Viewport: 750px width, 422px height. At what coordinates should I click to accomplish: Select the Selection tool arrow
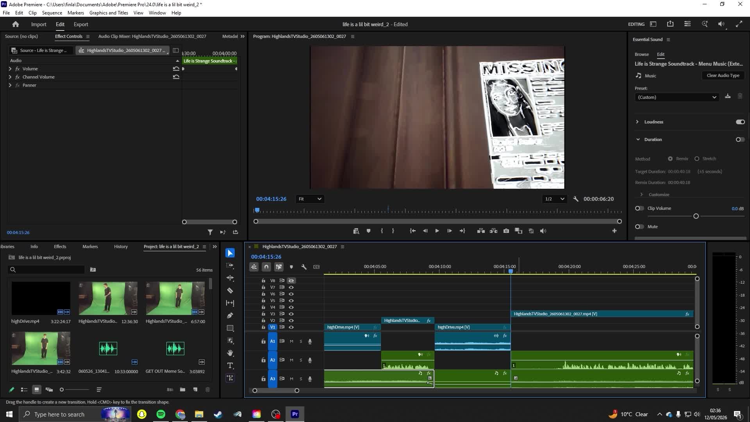[x=230, y=253]
